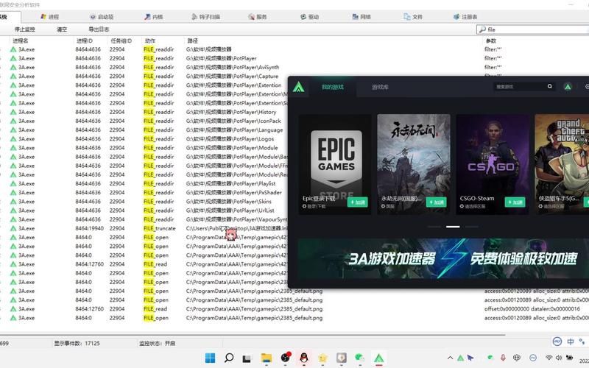
Task: Click the 任务组ID column header
Action: [x=121, y=40]
